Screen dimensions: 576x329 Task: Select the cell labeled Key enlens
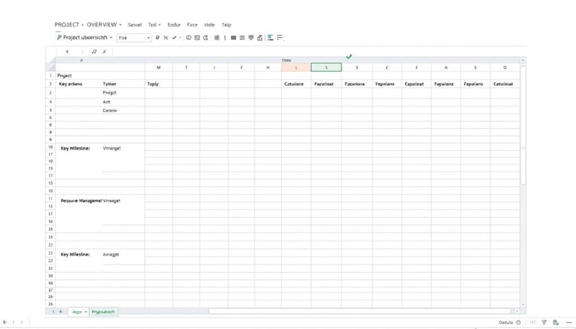click(x=70, y=84)
